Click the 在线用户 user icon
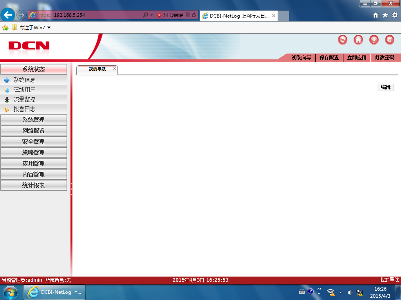This screenshot has height=300, width=401. (7, 90)
